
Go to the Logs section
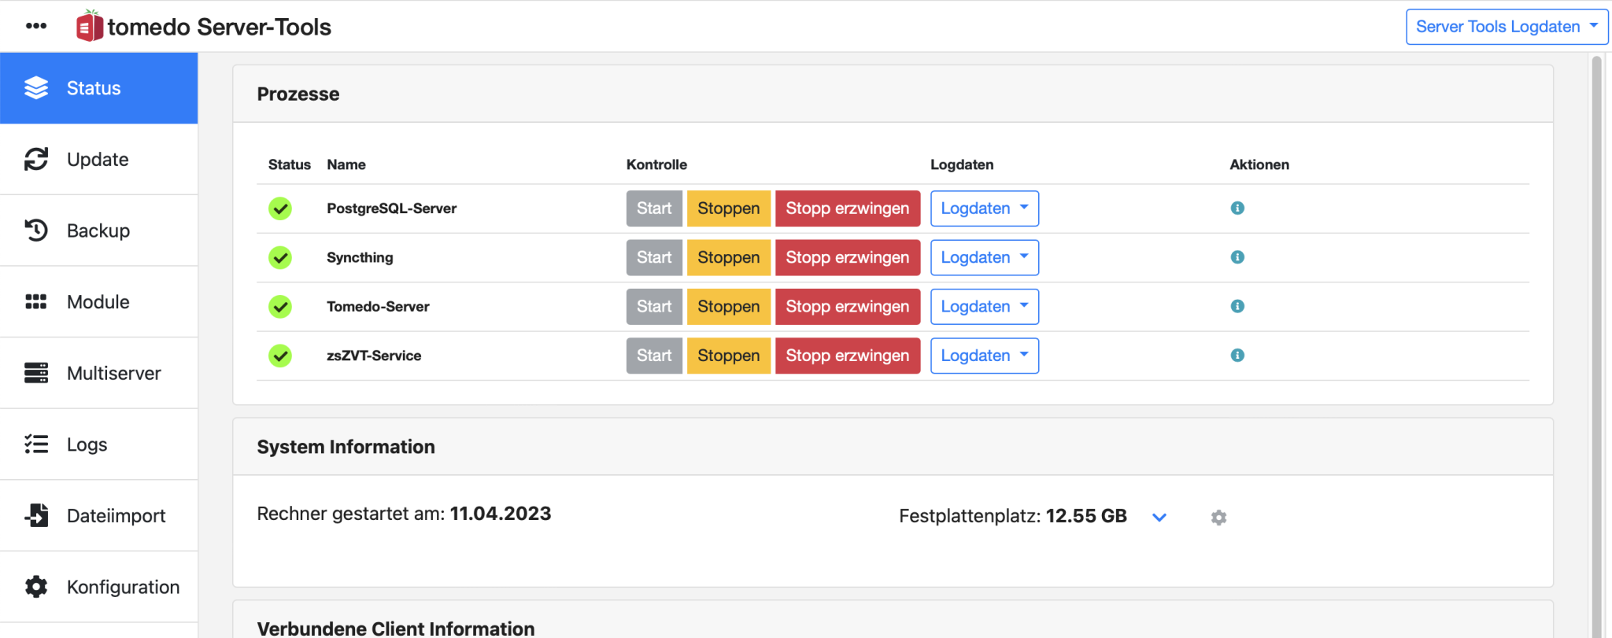(x=98, y=444)
